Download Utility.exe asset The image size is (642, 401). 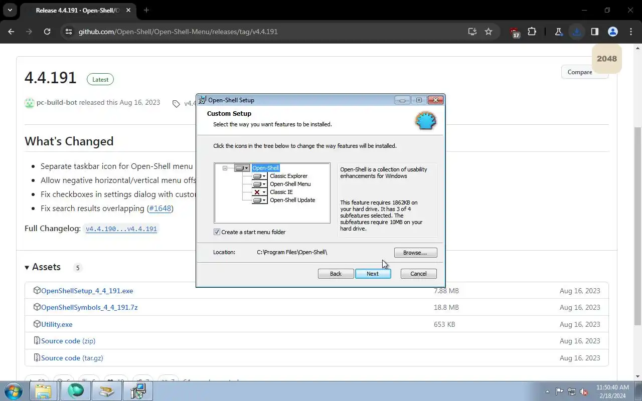(x=57, y=324)
